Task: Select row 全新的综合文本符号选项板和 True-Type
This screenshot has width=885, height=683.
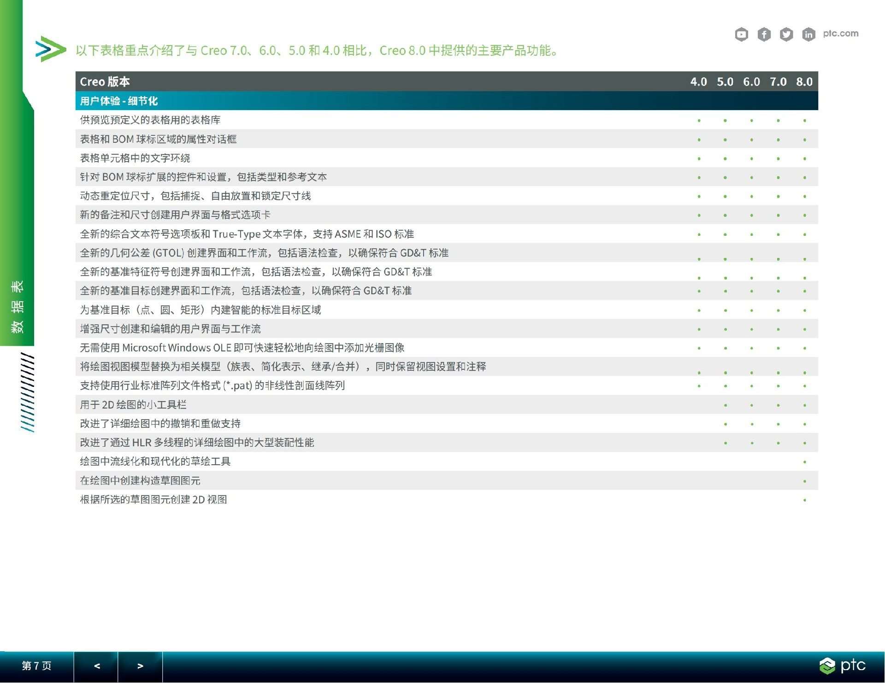Action: click(x=447, y=234)
